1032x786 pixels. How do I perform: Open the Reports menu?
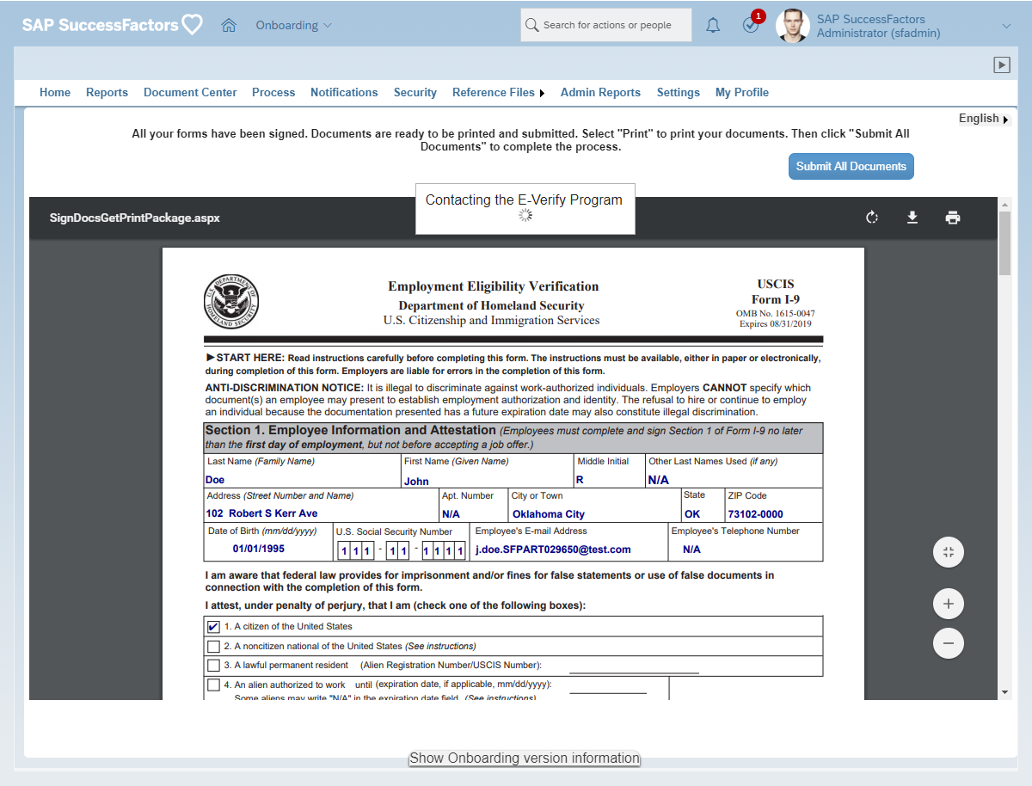click(x=107, y=93)
